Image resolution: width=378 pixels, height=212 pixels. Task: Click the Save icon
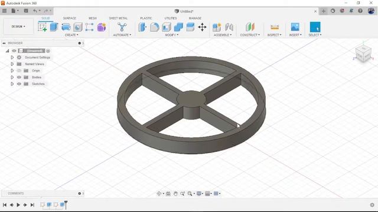pyautogui.click(x=26, y=11)
